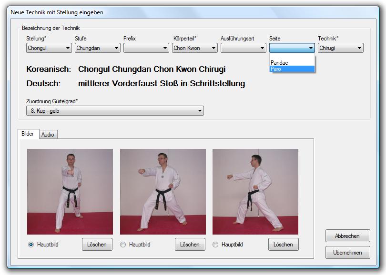Delete the front-view photo with Löschen
The height and width of the screenshot is (275, 386).
(x=97, y=244)
